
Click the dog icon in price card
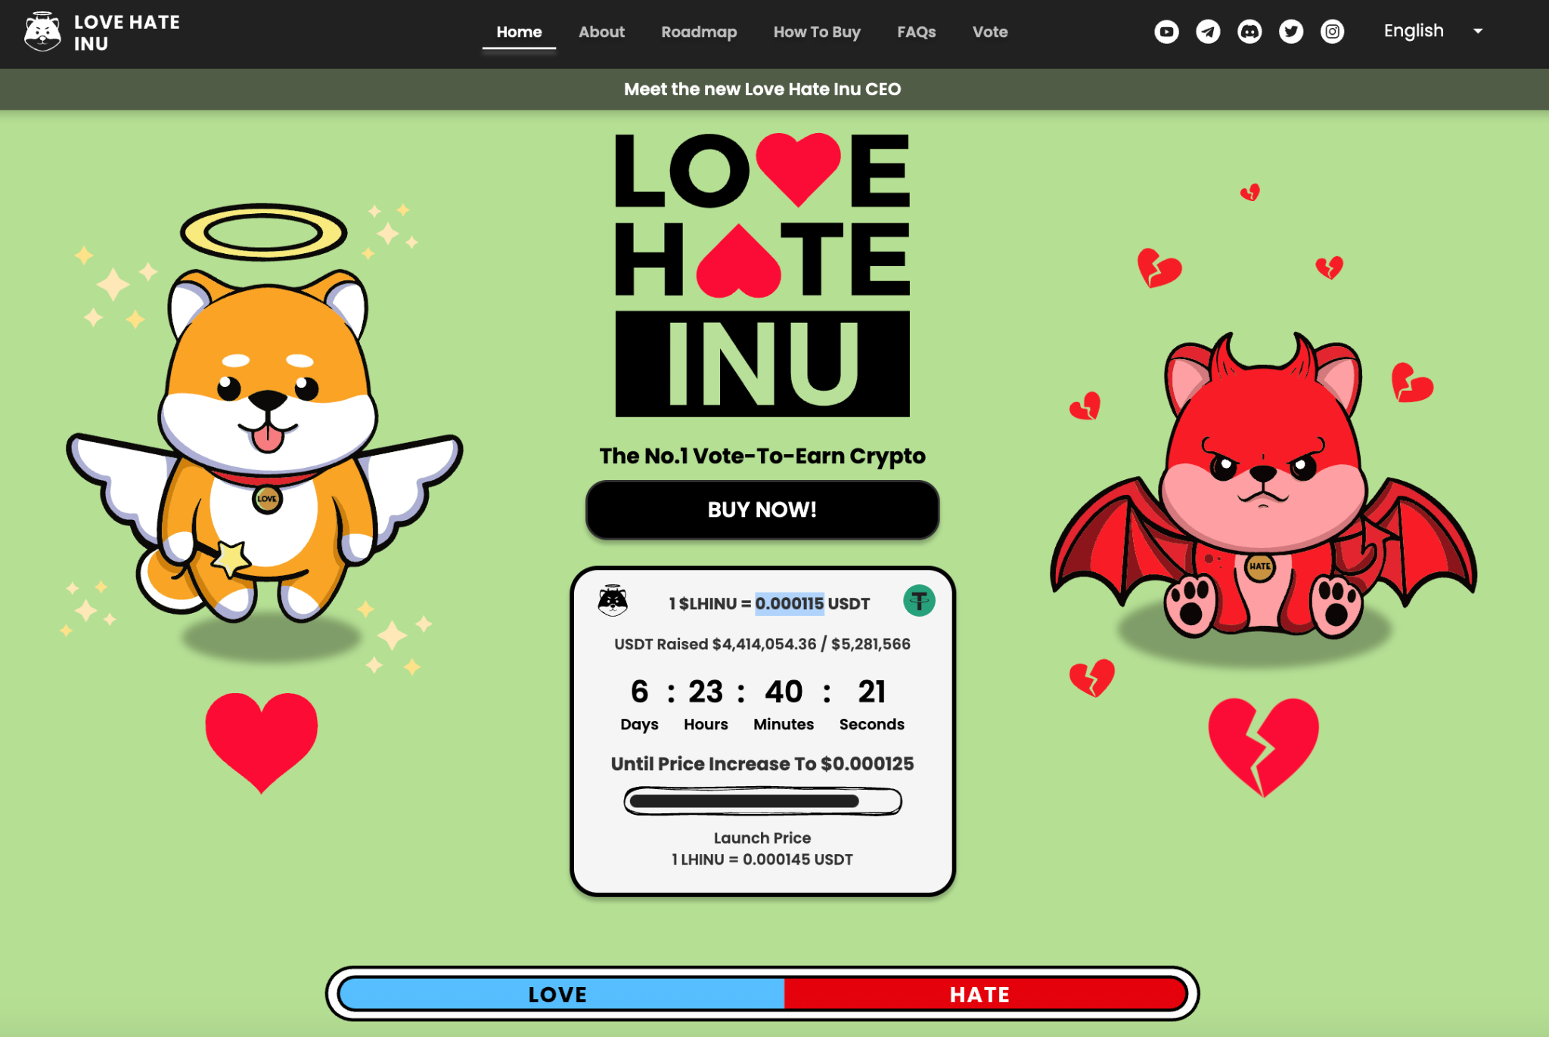(613, 601)
